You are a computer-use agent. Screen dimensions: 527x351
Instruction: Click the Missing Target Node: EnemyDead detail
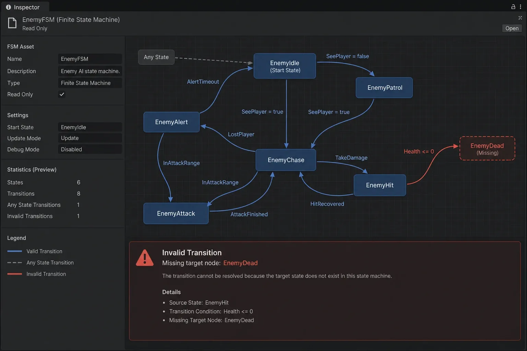tap(211, 320)
